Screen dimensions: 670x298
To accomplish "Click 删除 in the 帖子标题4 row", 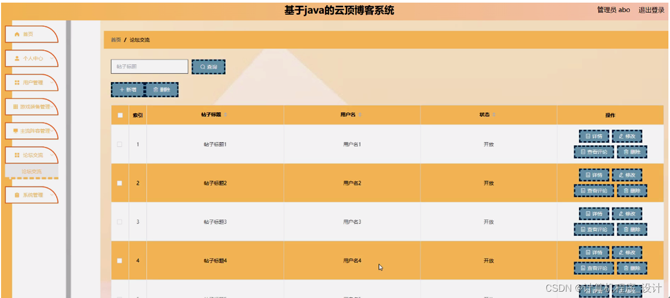I will click(x=632, y=269).
